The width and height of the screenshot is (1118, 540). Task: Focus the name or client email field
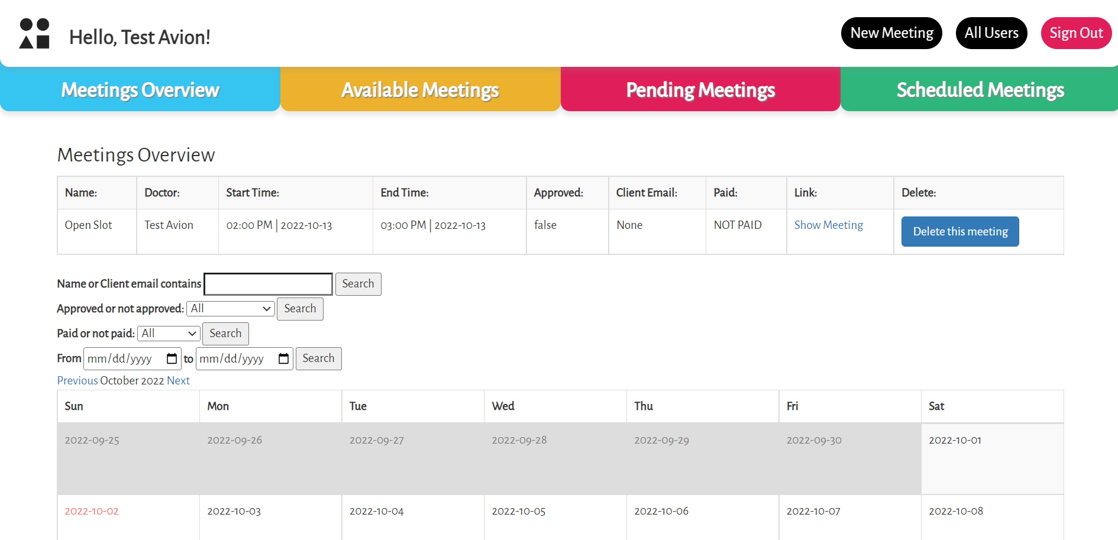(268, 284)
